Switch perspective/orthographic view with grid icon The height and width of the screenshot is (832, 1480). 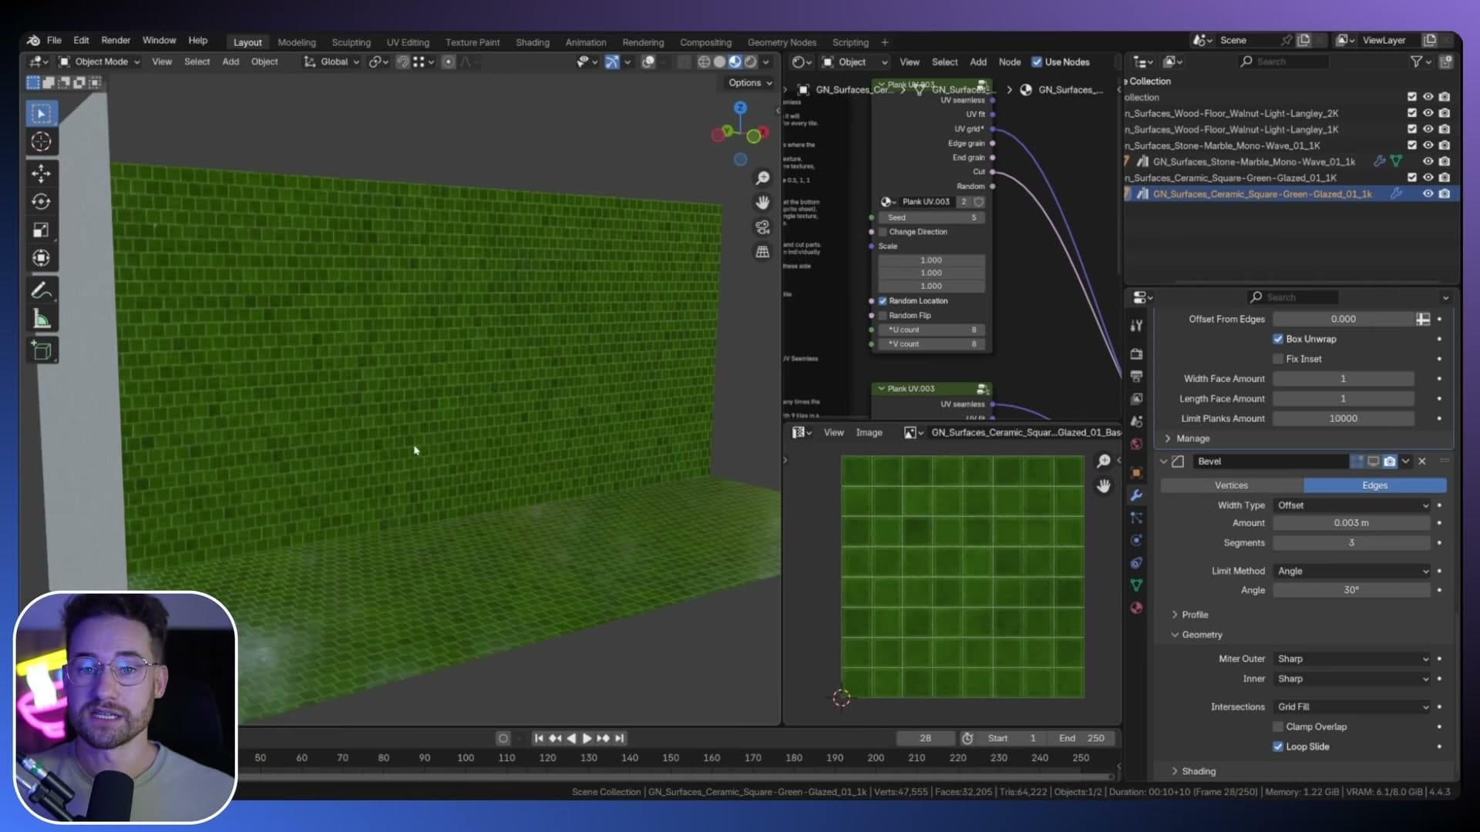click(x=762, y=252)
